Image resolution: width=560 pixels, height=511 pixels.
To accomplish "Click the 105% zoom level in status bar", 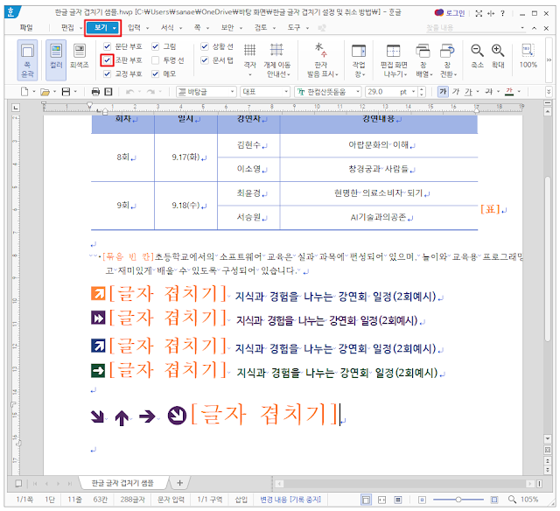I will (529, 500).
